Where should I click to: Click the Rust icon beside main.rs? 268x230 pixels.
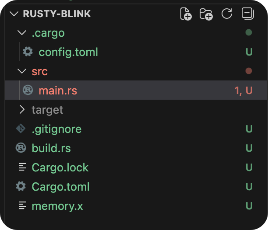tap(28, 91)
